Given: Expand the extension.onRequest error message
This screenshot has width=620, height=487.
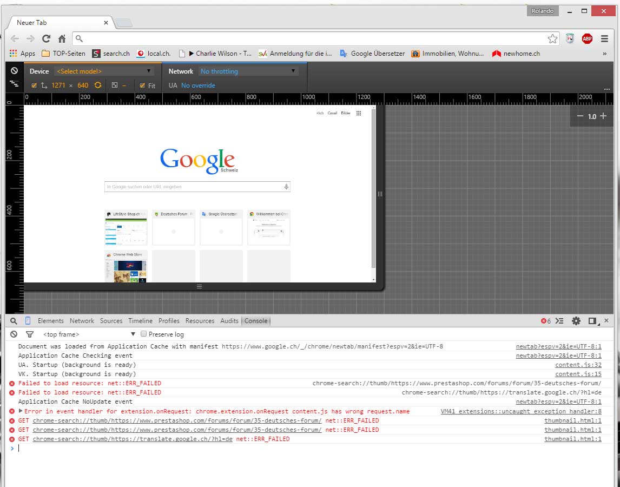Looking at the screenshot, I should 21,411.
